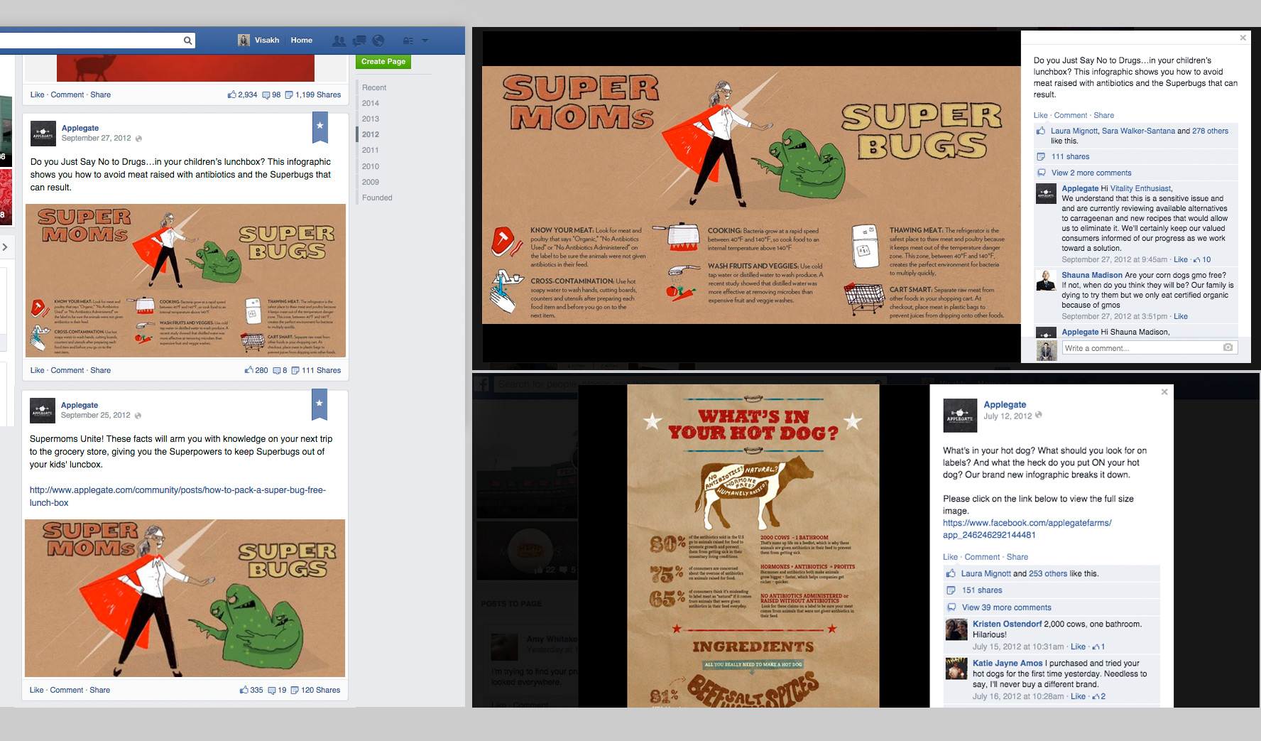Select Recent in the timeline navigator

tap(374, 87)
